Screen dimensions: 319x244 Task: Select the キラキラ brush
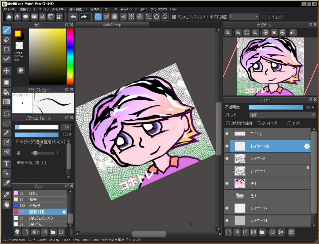click(x=40, y=206)
